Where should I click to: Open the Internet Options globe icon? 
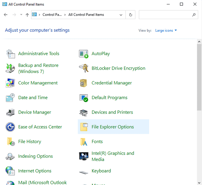pos(10,171)
